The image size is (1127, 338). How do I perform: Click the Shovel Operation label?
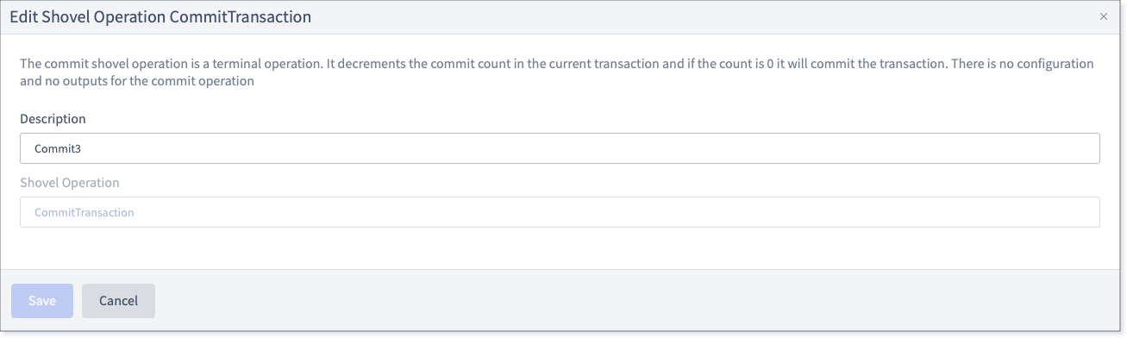69,183
